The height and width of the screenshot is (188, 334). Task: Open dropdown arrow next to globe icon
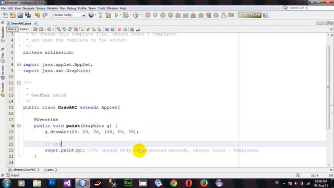(96, 15)
